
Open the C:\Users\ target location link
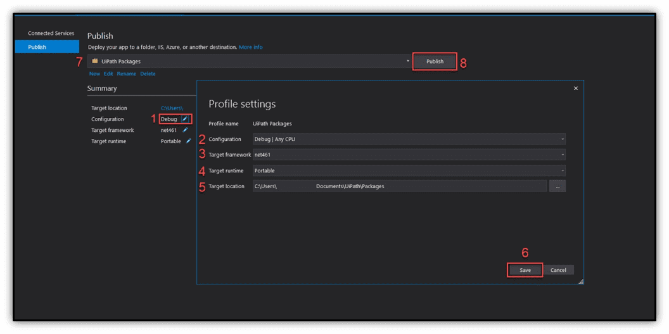tap(172, 108)
